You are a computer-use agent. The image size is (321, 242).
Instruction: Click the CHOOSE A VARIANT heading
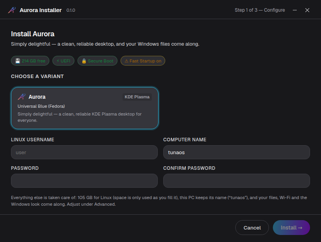[37, 77]
